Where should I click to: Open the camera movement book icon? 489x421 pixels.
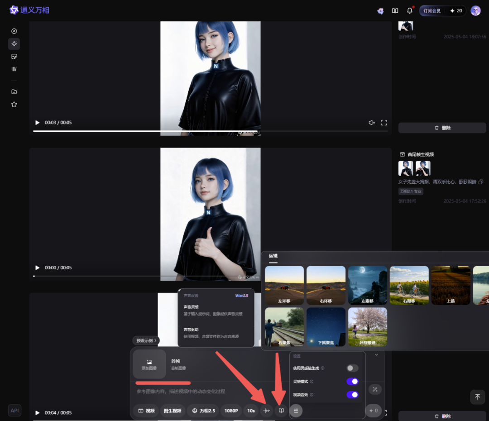point(281,411)
